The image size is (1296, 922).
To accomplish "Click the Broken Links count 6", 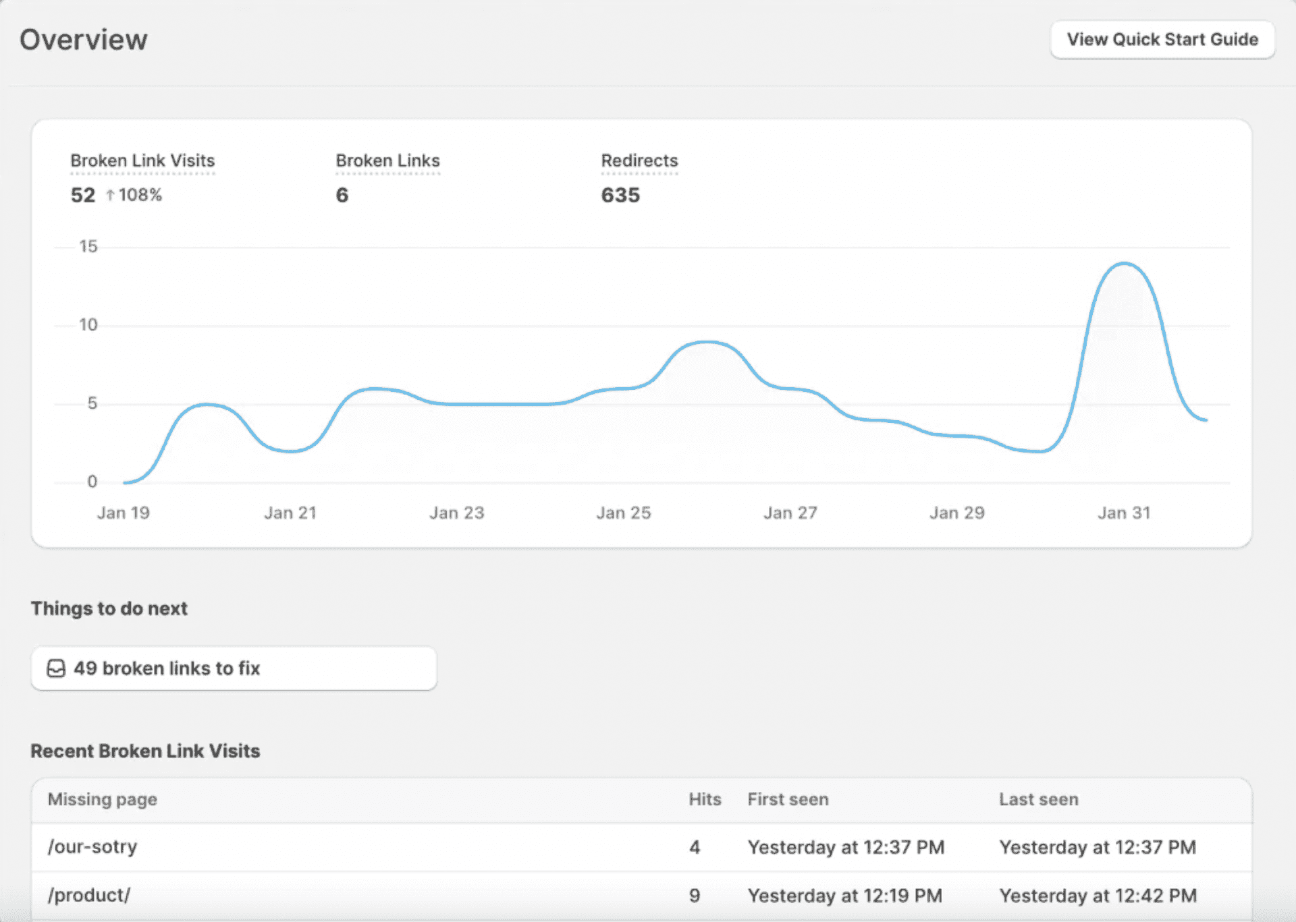I will point(342,195).
